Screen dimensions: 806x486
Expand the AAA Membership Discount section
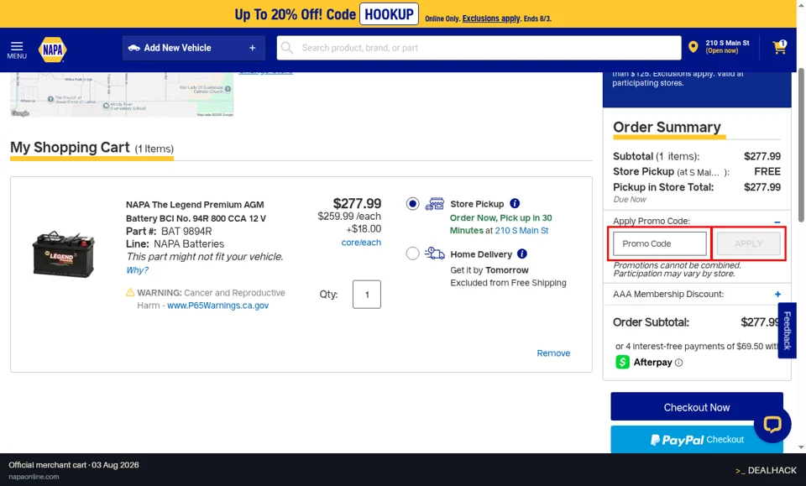[x=777, y=295]
